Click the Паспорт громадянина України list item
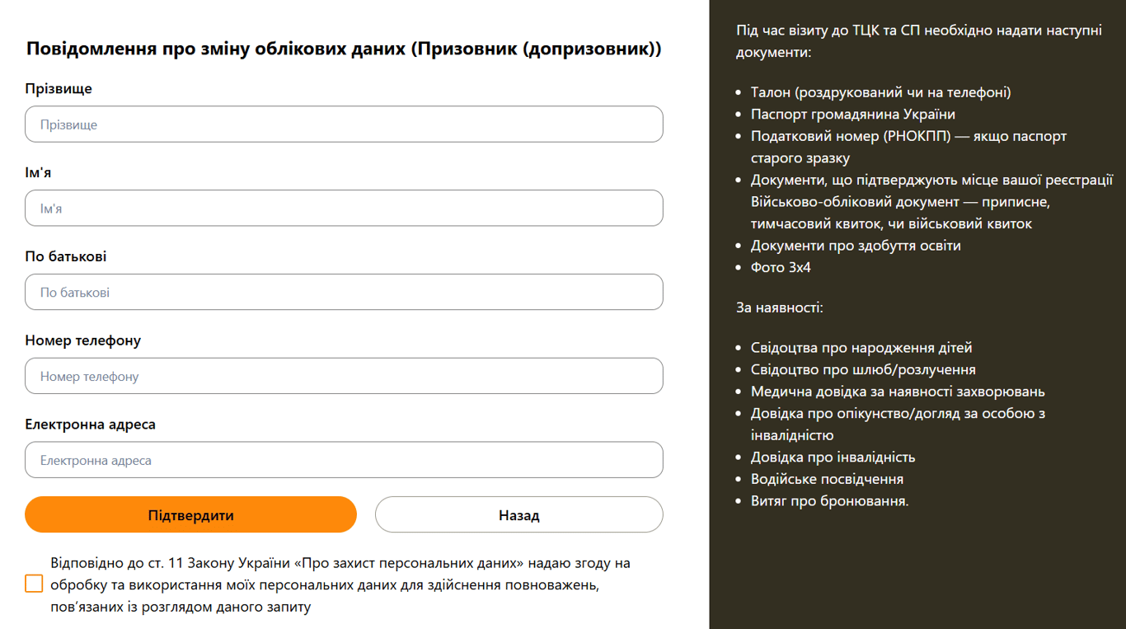1126x629 pixels. click(852, 115)
